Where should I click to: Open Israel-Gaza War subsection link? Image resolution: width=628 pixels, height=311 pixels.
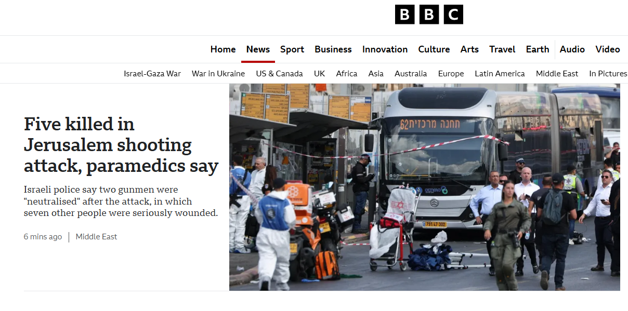point(152,74)
